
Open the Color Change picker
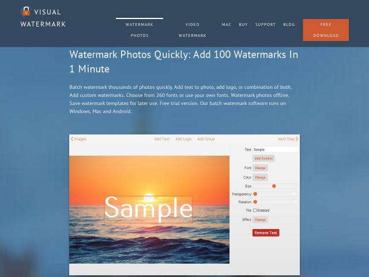[x=260, y=177]
